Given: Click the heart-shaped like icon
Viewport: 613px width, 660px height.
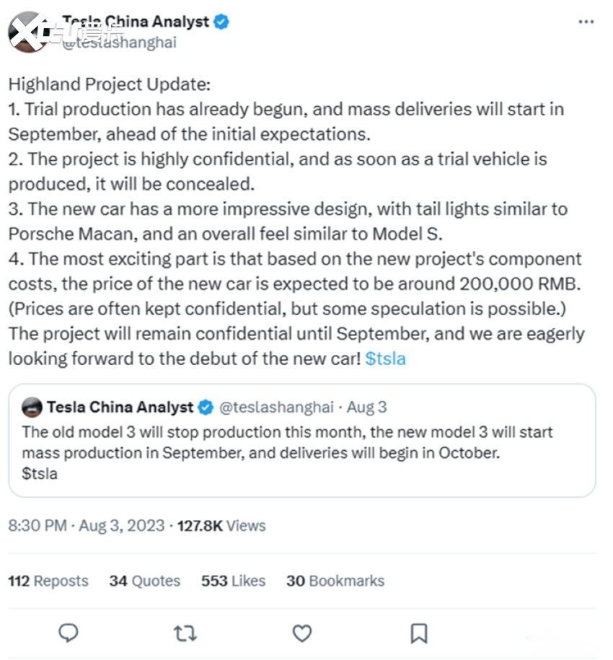Looking at the screenshot, I should pyautogui.click(x=301, y=633).
